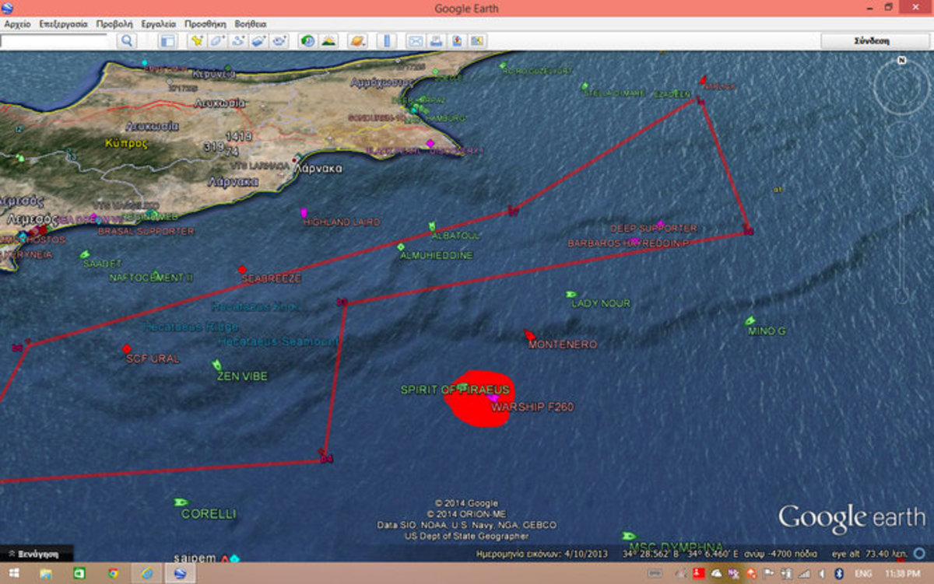Click the NAFTOCEMENT II marker
This screenshot has height=584, width=934.
click(156, 275)
